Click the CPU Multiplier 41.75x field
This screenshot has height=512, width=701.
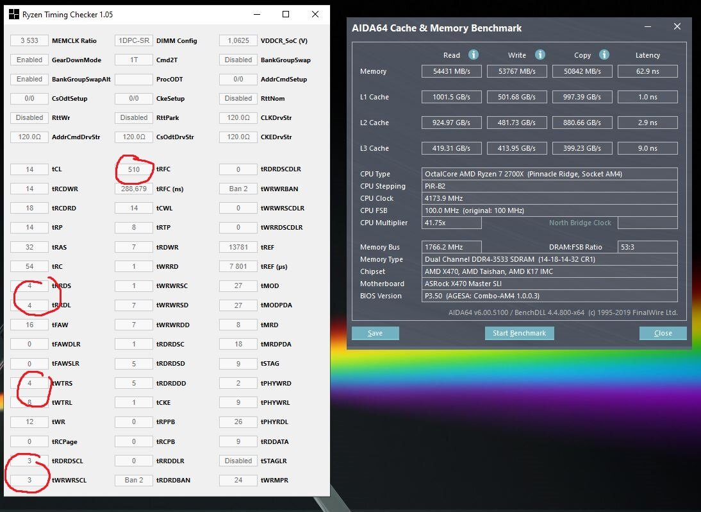click(x=452, y=223)
